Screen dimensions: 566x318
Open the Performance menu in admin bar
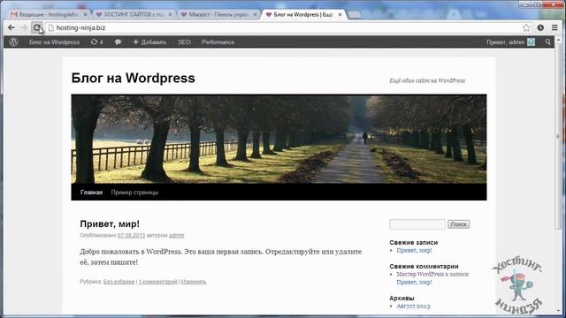pyautogui.click(x=218, y=42)
